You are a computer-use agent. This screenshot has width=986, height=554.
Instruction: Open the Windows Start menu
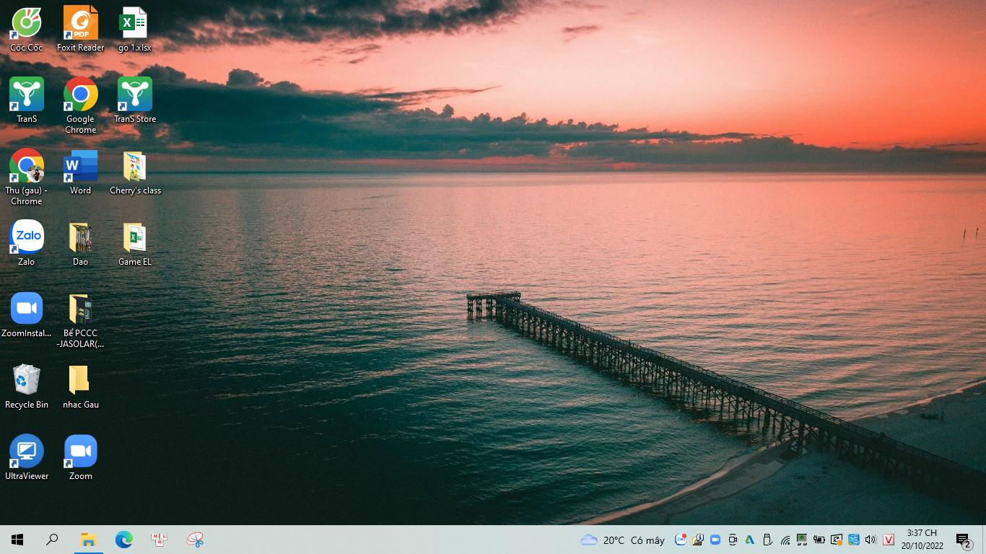tap(17, 540)
